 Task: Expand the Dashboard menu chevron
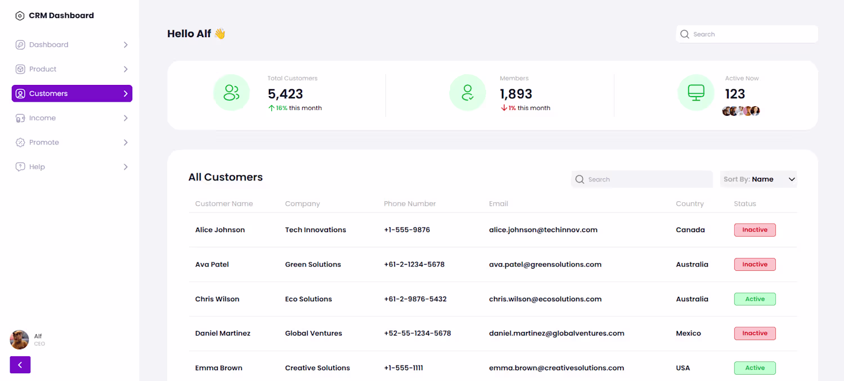point(125,45)
